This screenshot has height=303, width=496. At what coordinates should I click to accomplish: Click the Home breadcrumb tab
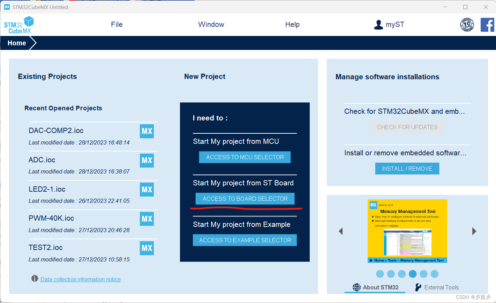17,43
